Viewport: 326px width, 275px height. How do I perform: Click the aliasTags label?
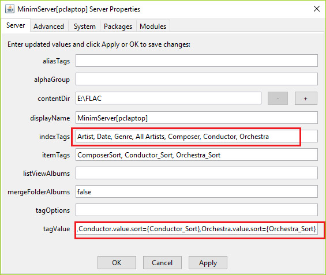coord(57,61)
